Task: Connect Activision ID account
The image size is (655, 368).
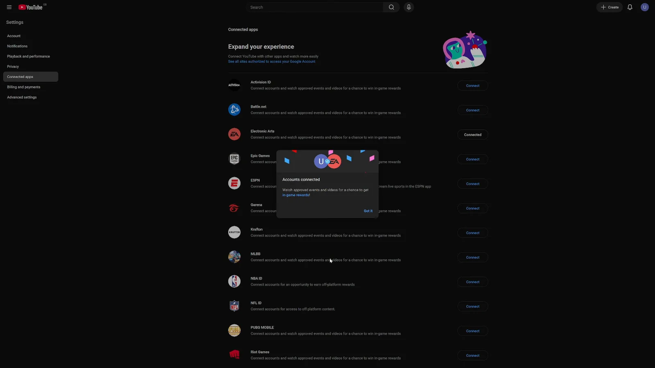Action: (472, 85)
